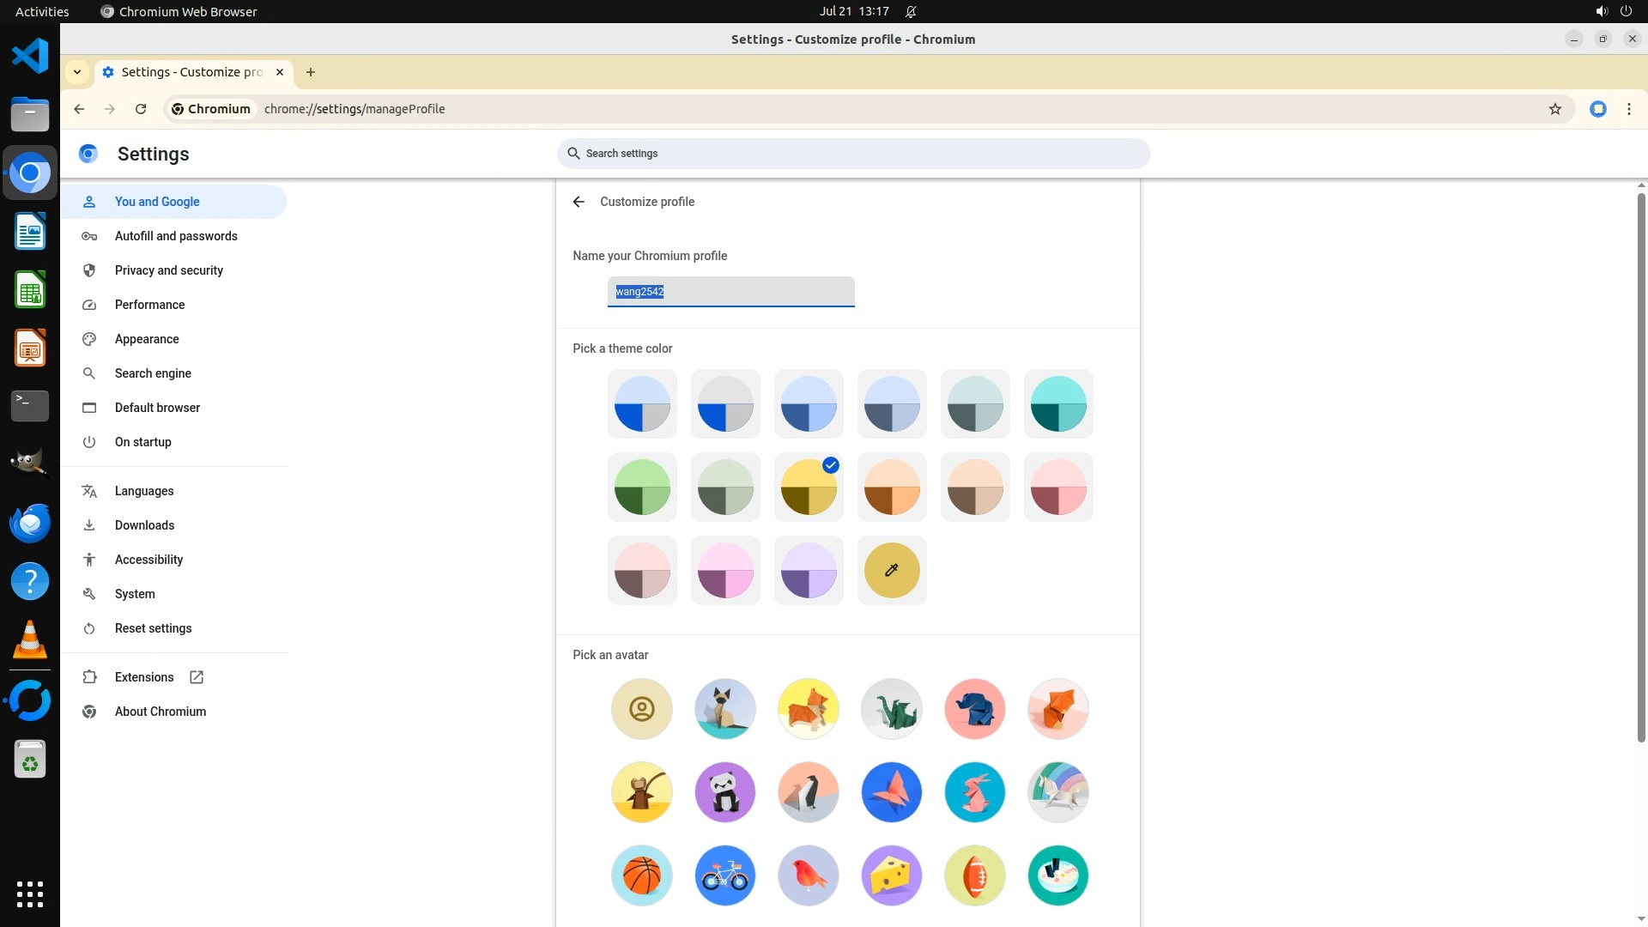This screenshot has width=1648, height=927.
Task: Select the basketball avatar
Action: pos(642,875)
